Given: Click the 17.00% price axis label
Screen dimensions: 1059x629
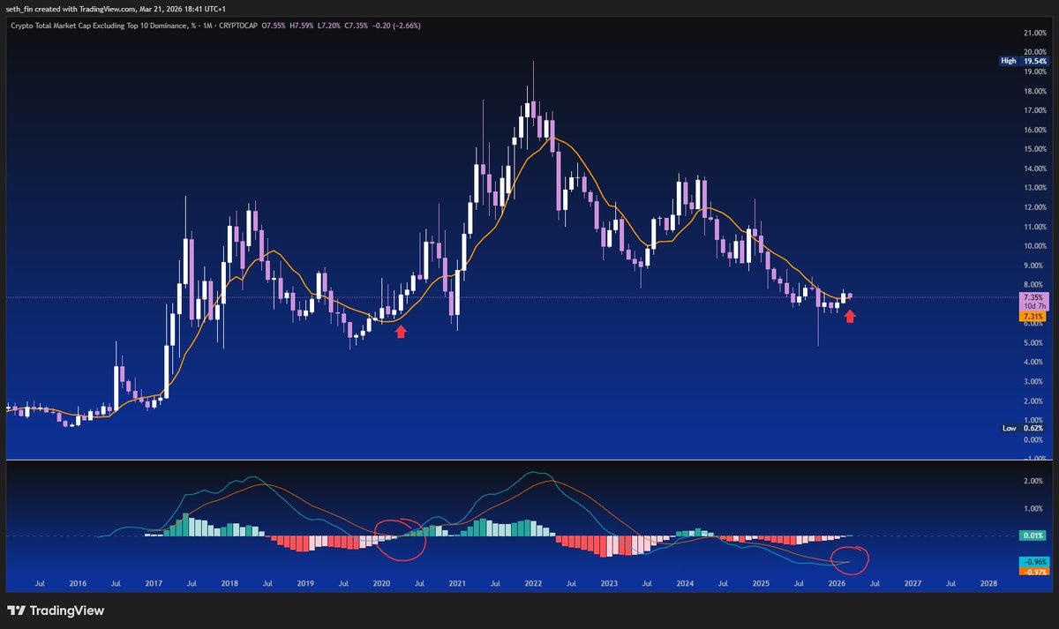Looking at the screenshot, I should [1033, 111].
